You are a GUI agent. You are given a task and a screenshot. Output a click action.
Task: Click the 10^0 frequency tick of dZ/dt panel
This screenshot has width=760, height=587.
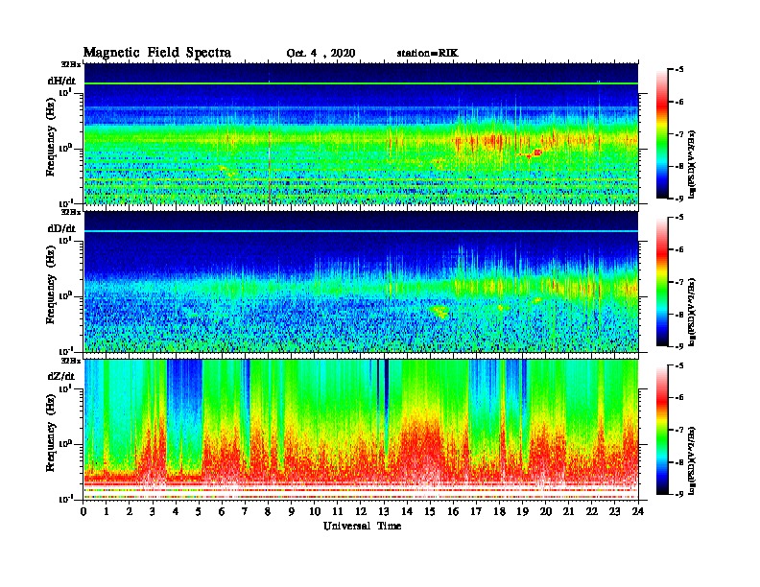pyautogui.click(x=65, y=444)
